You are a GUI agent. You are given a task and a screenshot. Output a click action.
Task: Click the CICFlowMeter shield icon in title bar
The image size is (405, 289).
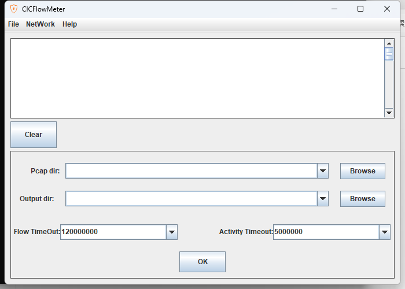[14, 9]
